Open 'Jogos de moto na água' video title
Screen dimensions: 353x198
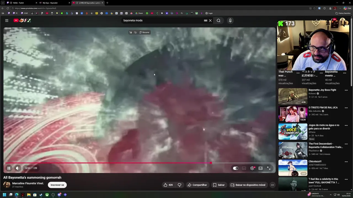coord(324,127)
